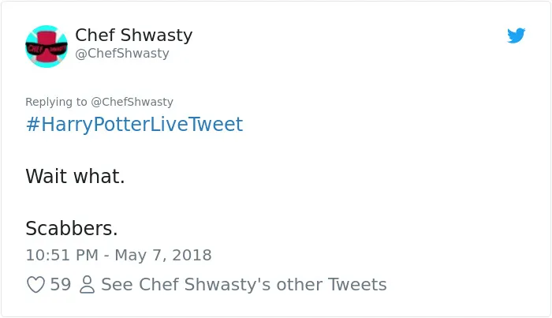Open the 10:51 PM timestamp link
The image size is (552, 318).
click(x=62, y=256)
